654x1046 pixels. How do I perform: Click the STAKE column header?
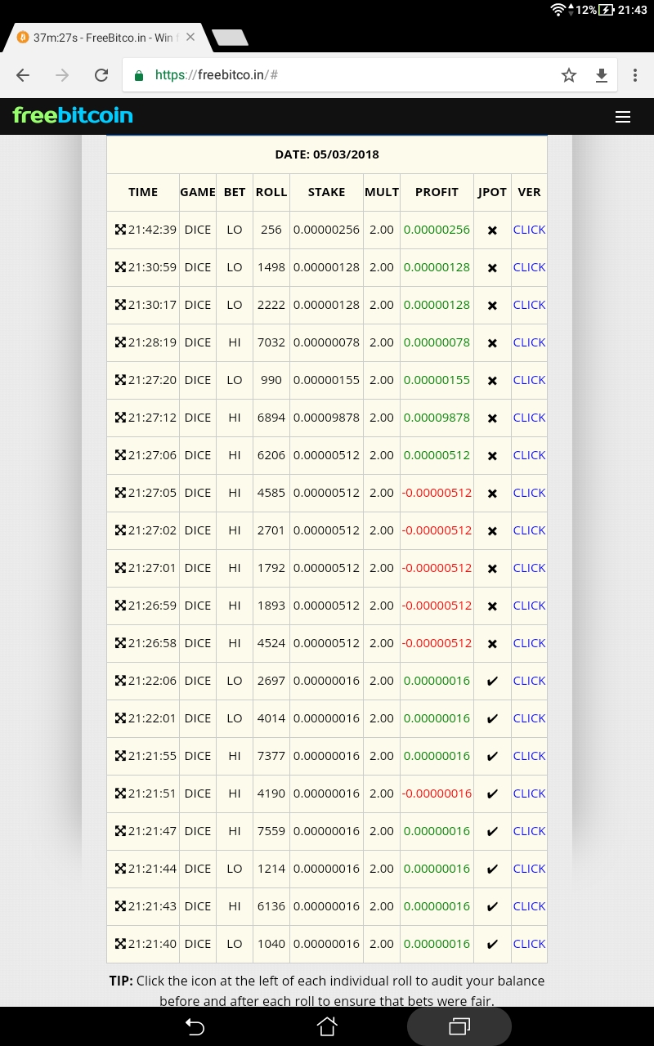coord(326,192)
